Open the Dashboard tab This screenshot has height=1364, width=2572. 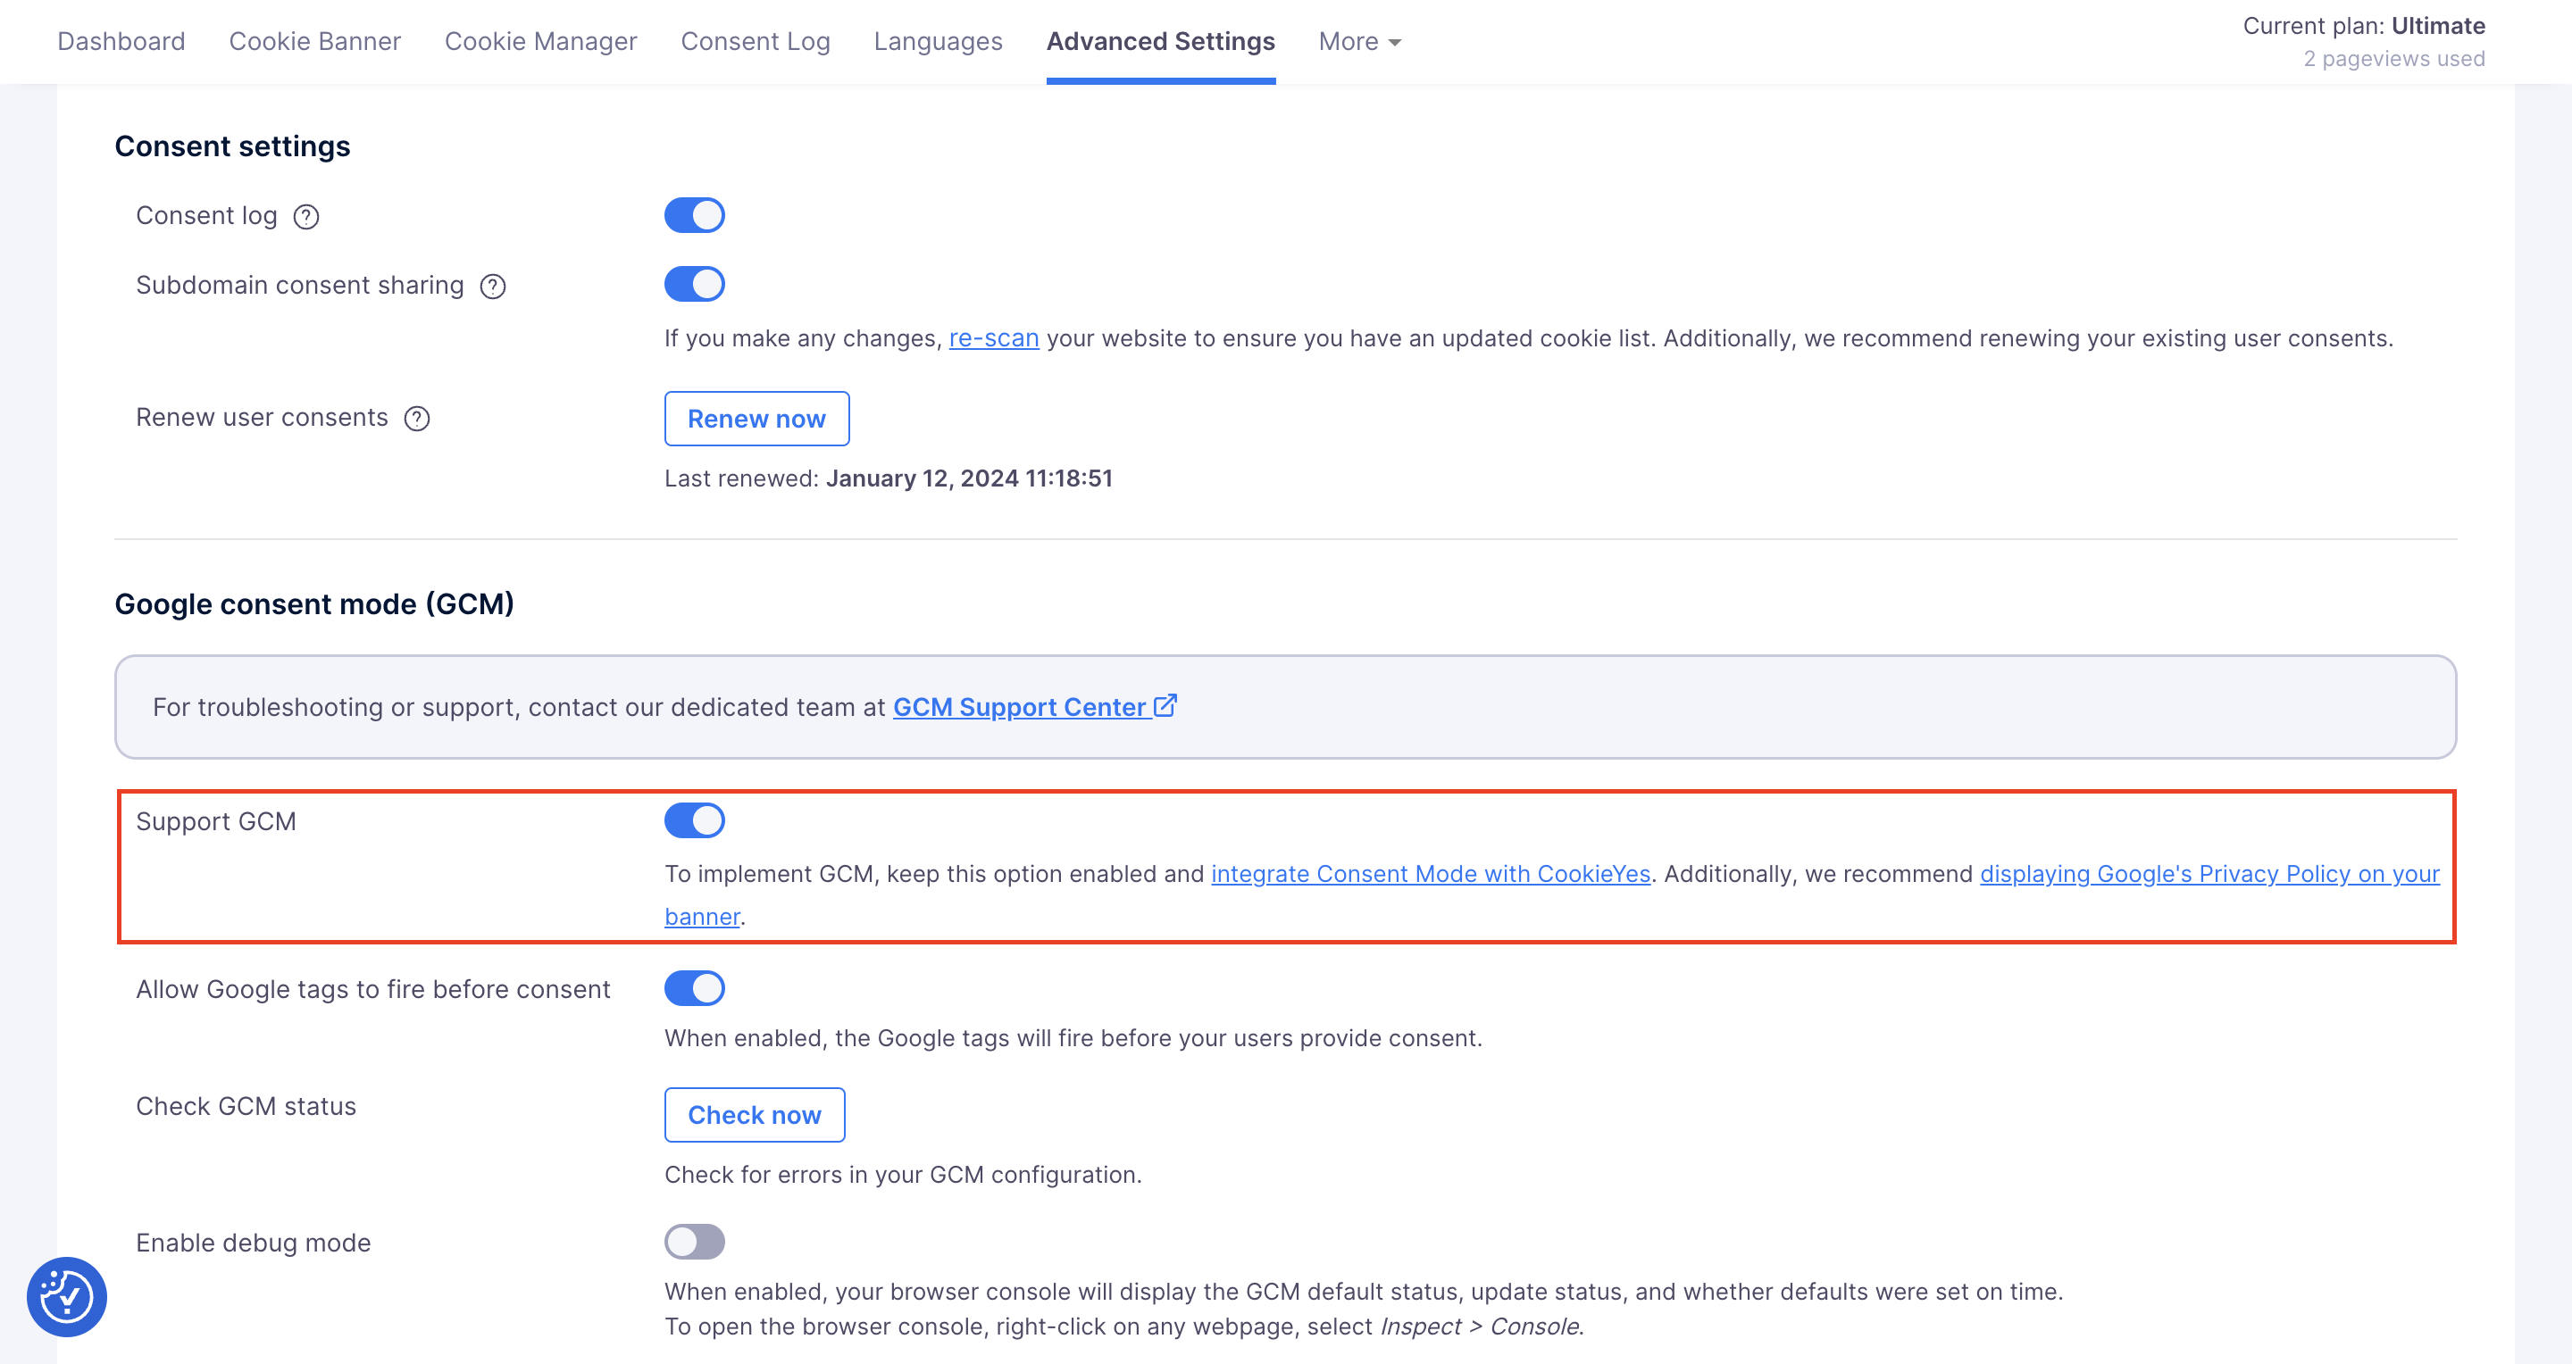(121, 41)
